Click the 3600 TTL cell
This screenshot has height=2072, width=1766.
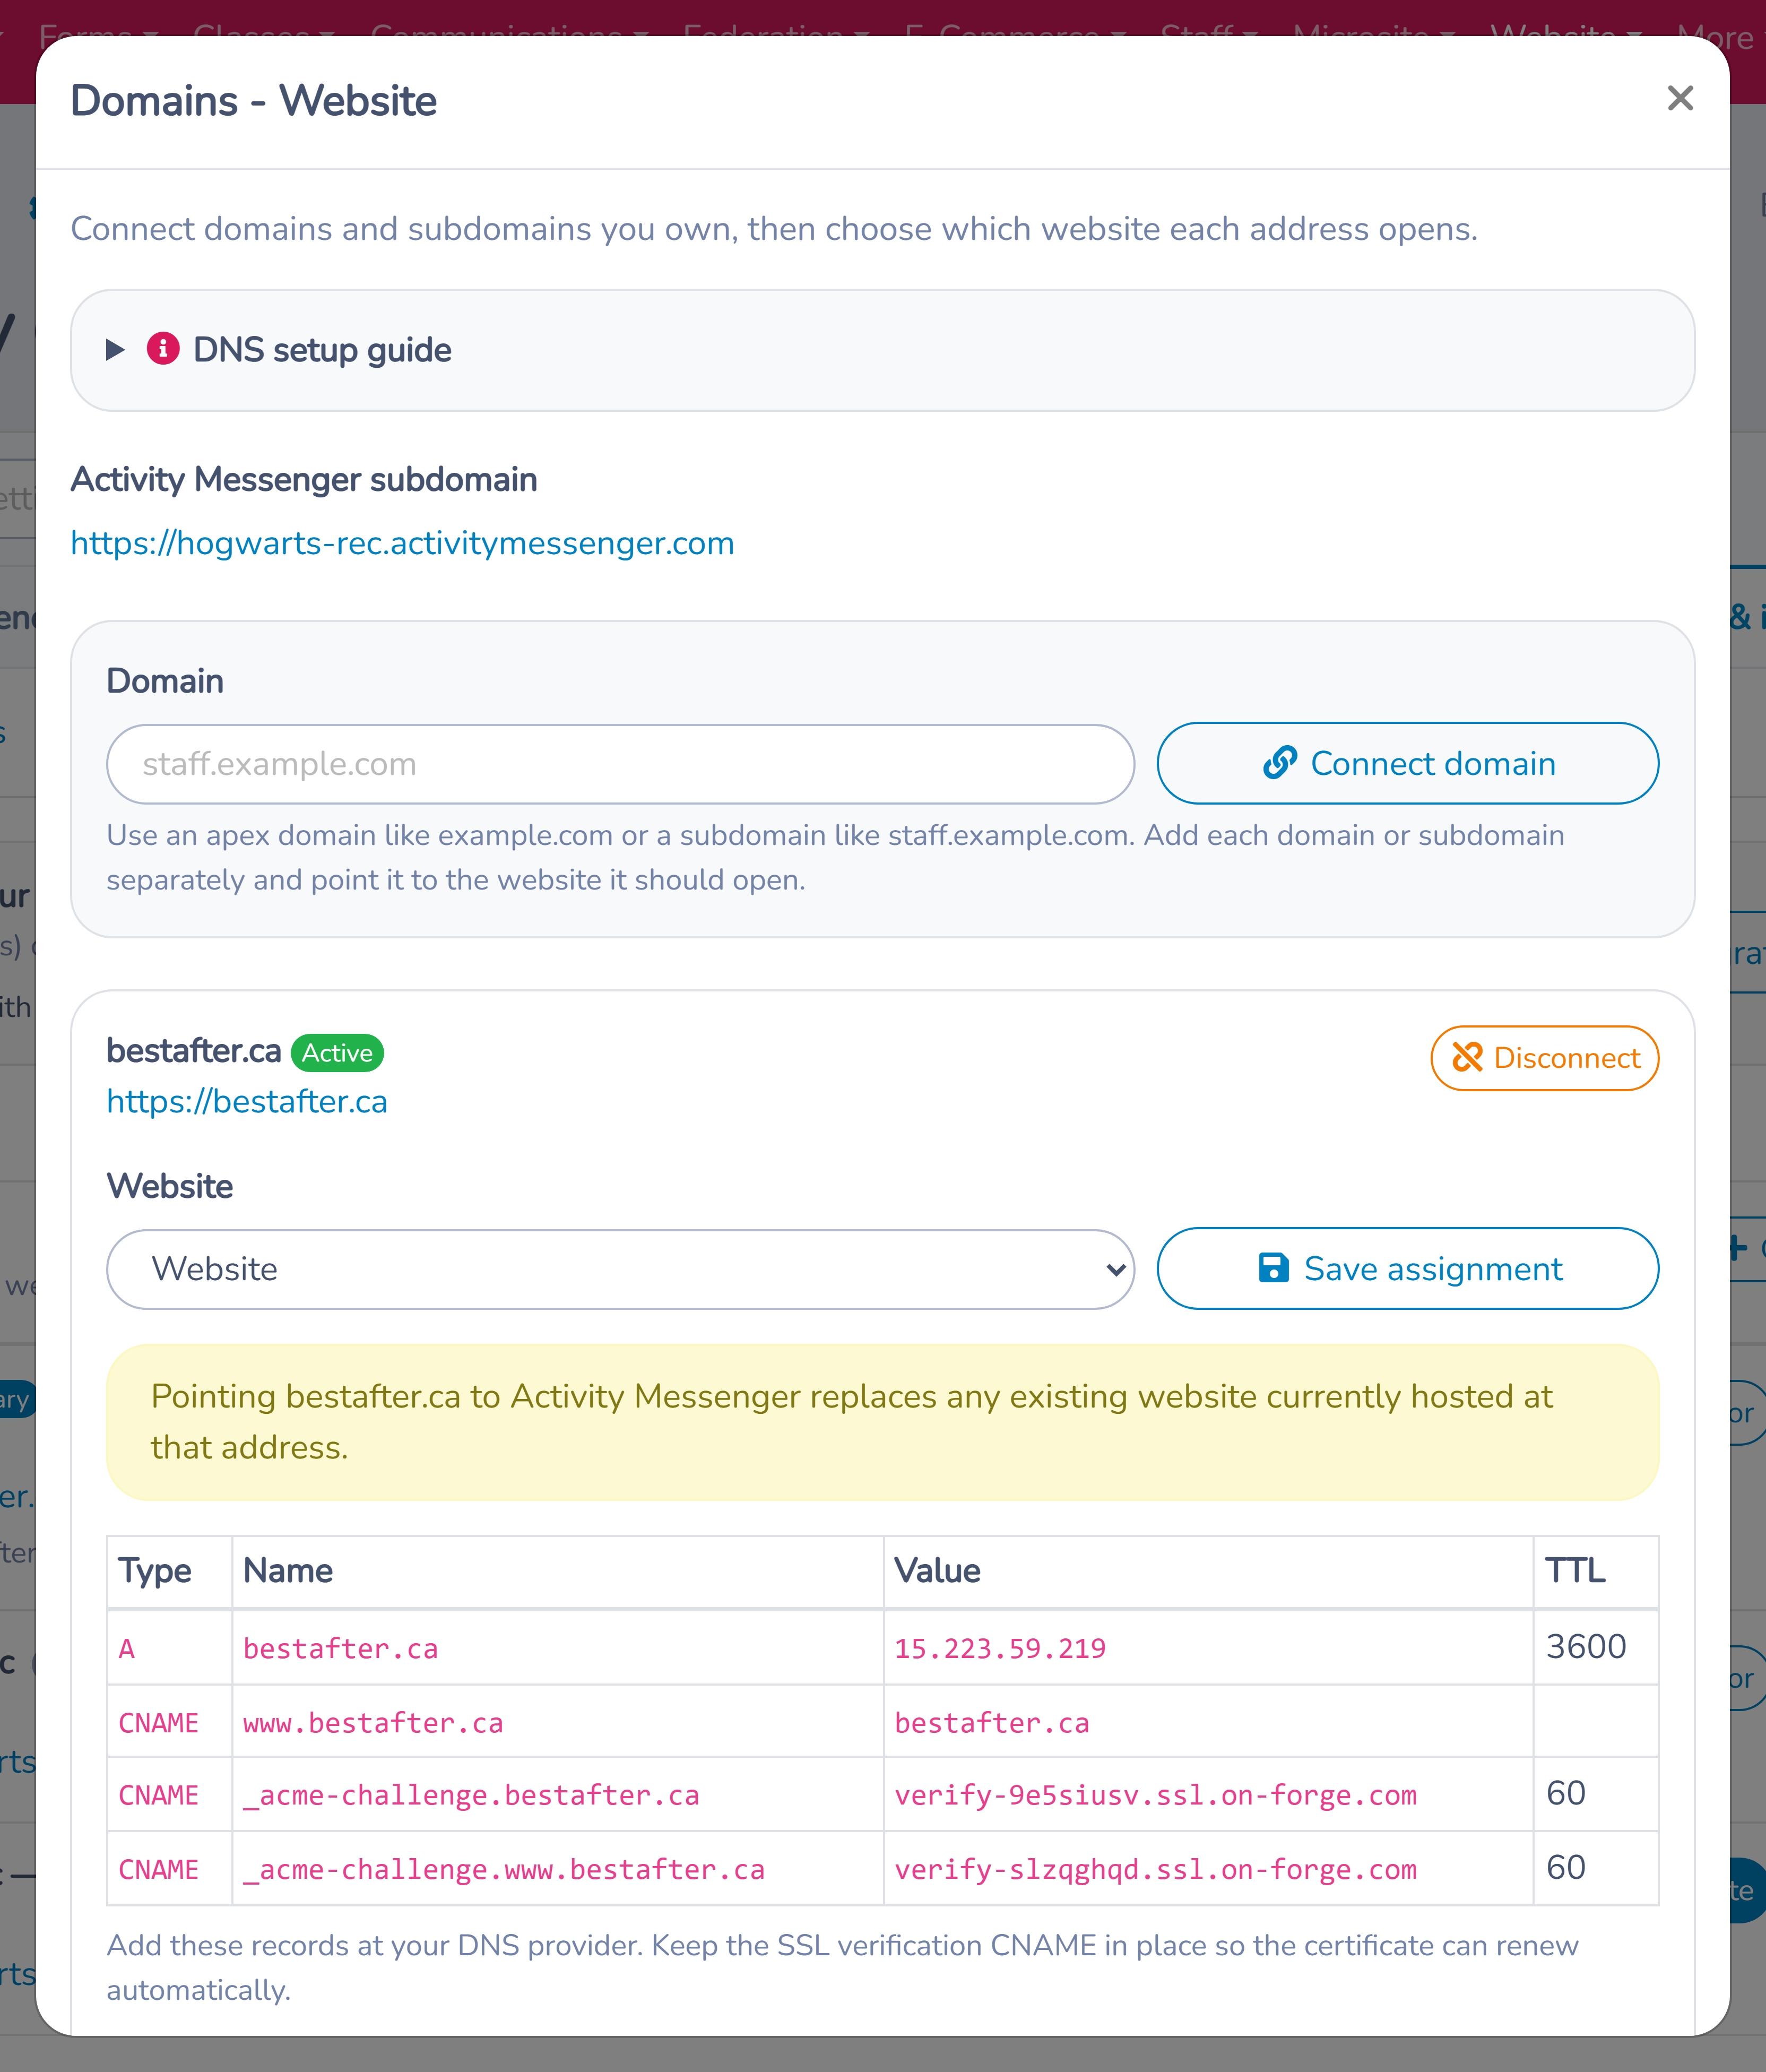coord(1595,1647)
